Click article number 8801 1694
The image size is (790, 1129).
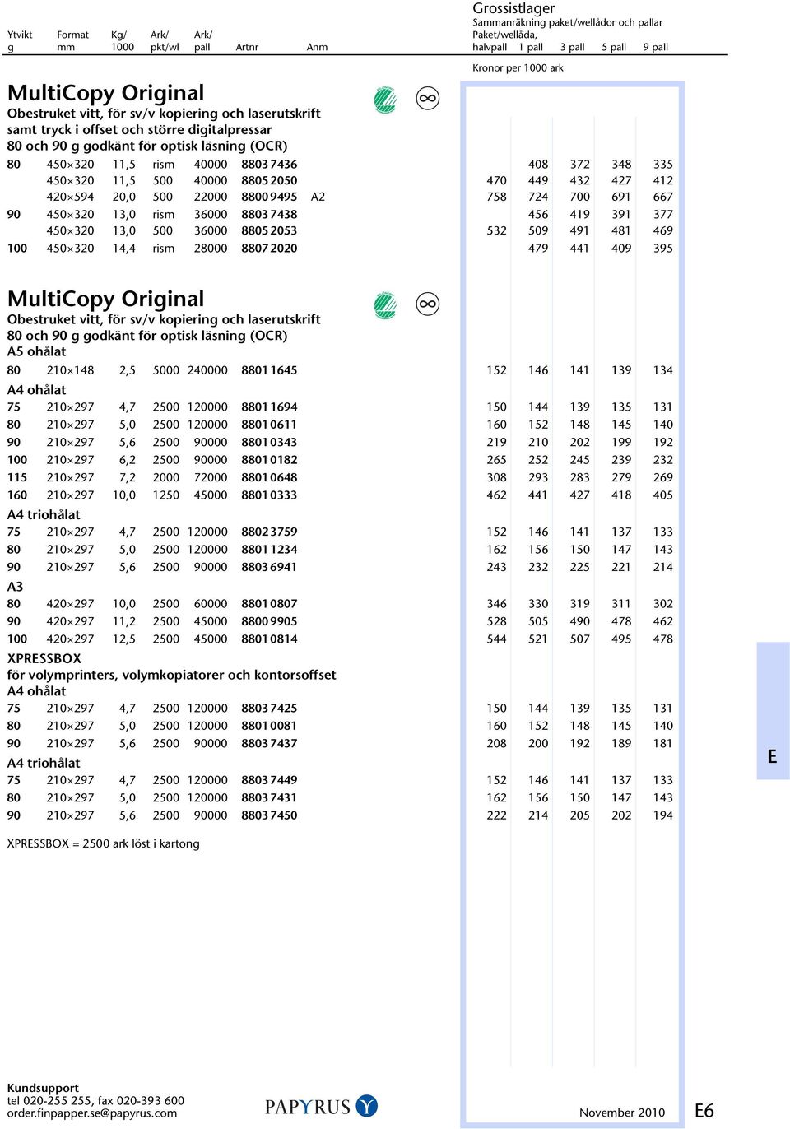click(x=269, y=407)
